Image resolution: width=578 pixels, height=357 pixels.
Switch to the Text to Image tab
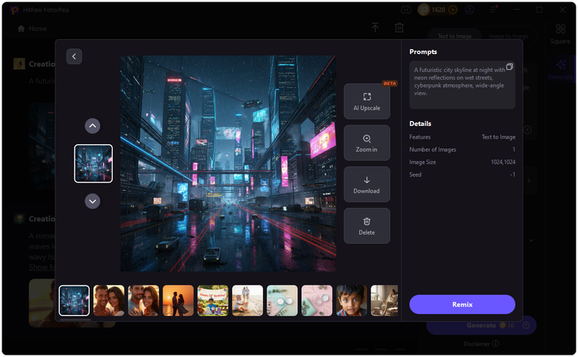[x=454, y=36]
